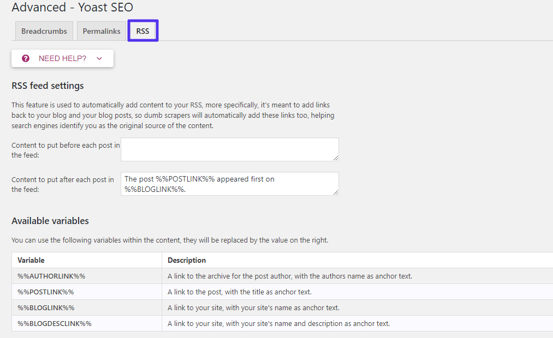Screen dimensions: 553x338
Task: Click 'Content to put before each post' label
Action: coord(66,150)
